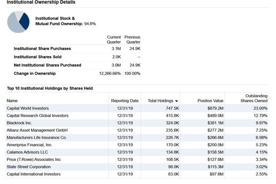Select Price (T.Rowe) Associates Inc name
The height and width of the screenshot is (184, 276).
34,160
